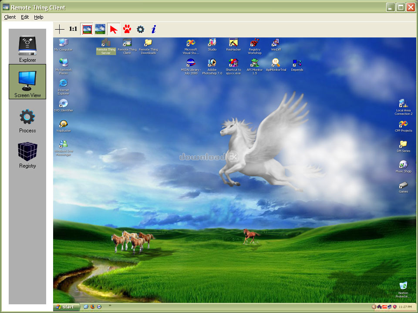Click My Network Places on remote desktop

coord(64,67)
